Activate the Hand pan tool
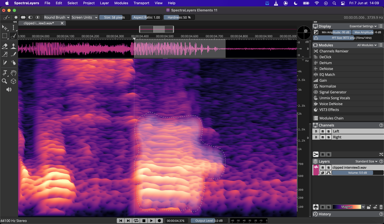The width and height of the screenshot is (384, 224). 13,73
